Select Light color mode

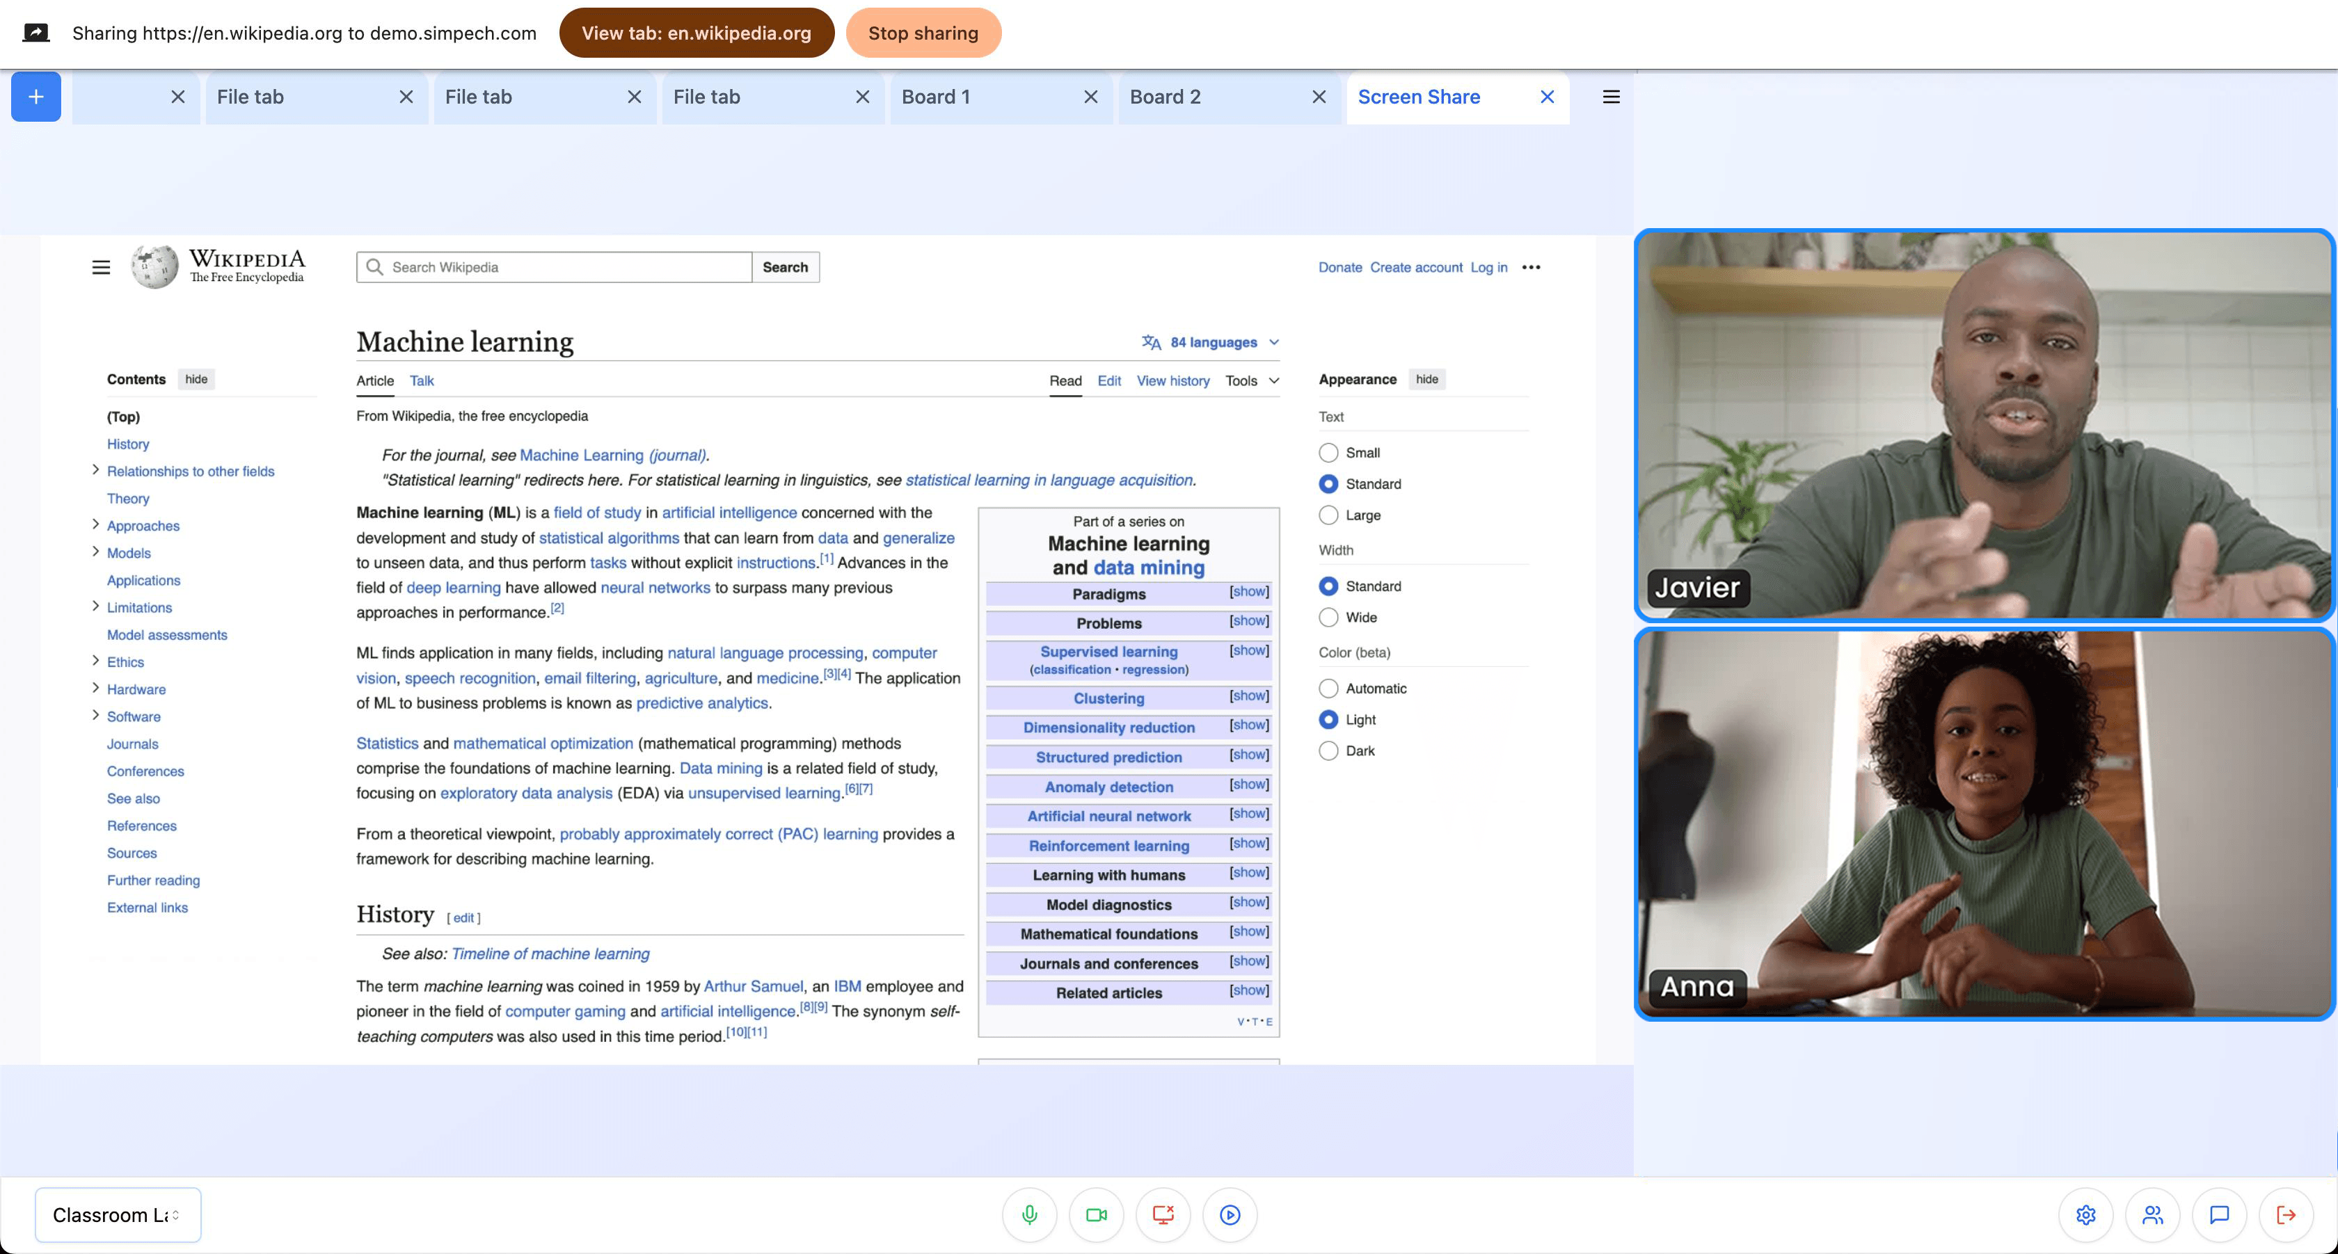tap(1328, 718)
